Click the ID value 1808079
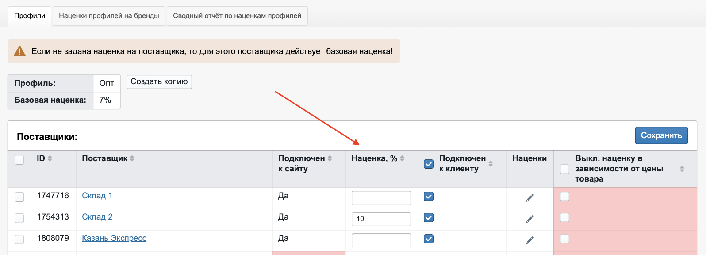The image size is (706, 255). click(53, 238)
